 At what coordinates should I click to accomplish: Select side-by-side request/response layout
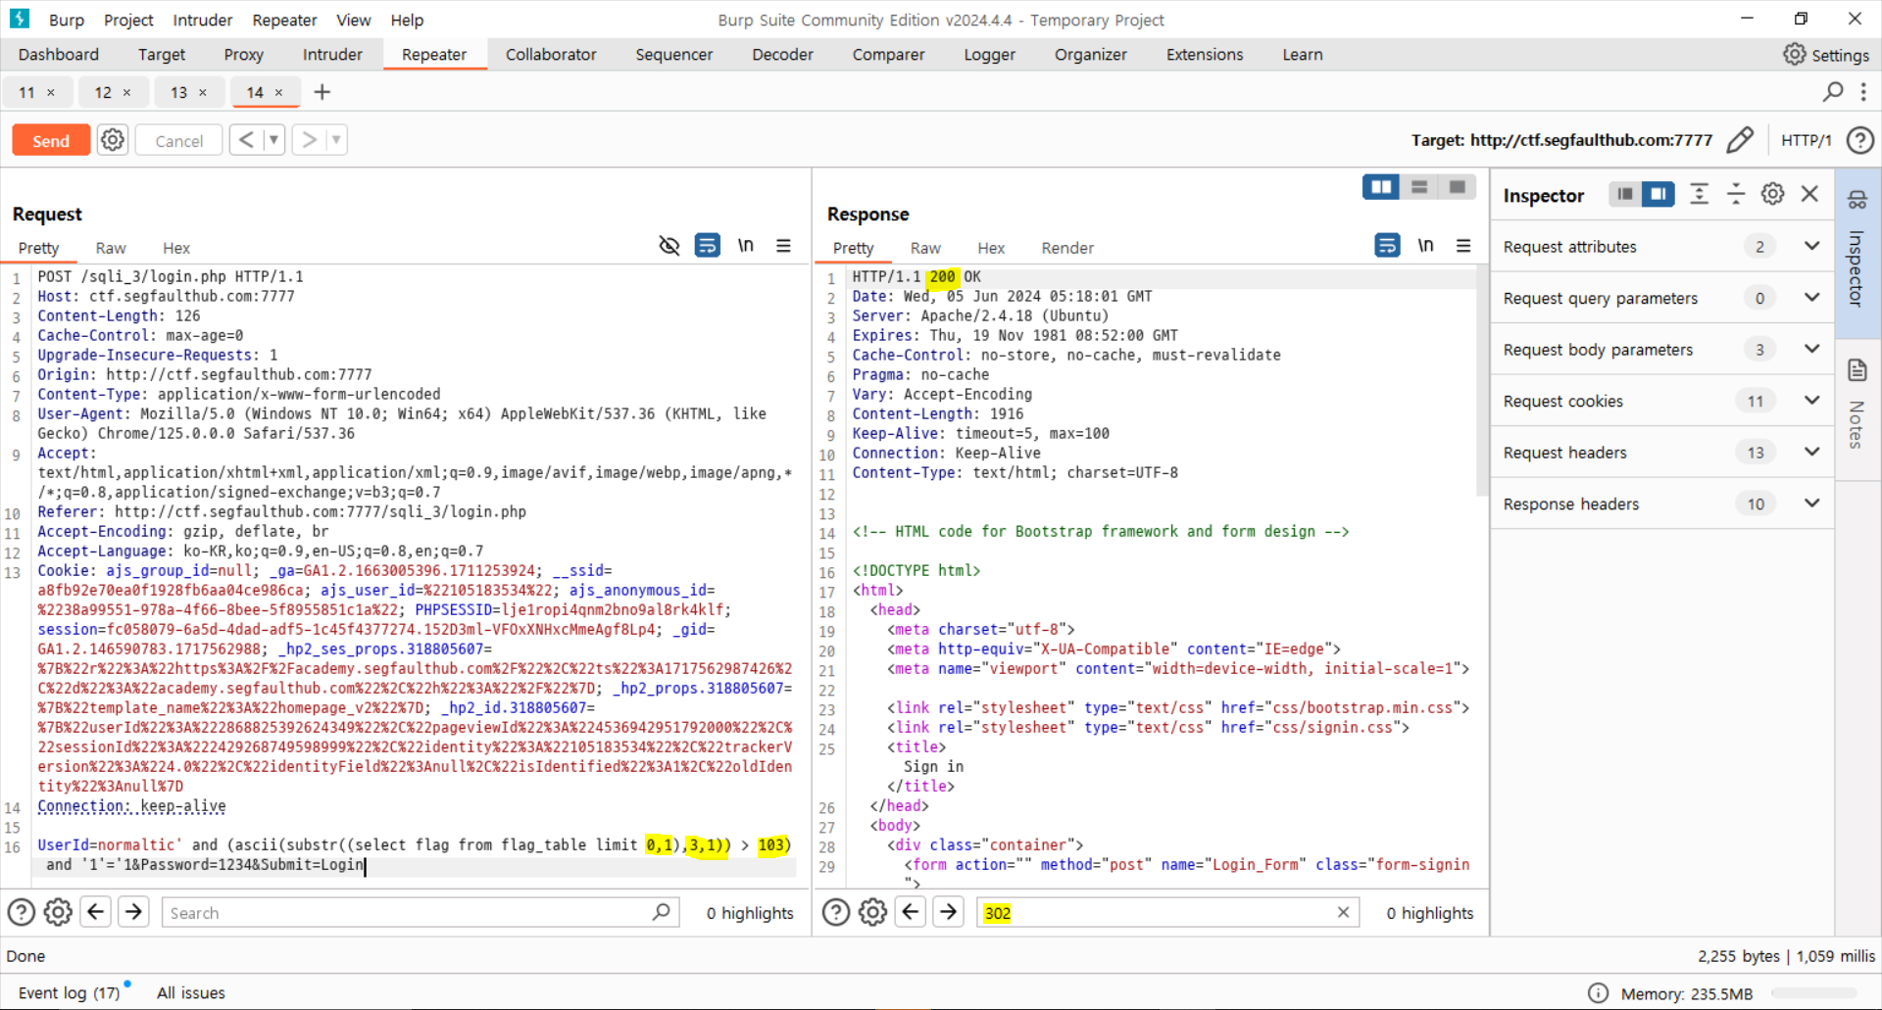coord(1381,186)
